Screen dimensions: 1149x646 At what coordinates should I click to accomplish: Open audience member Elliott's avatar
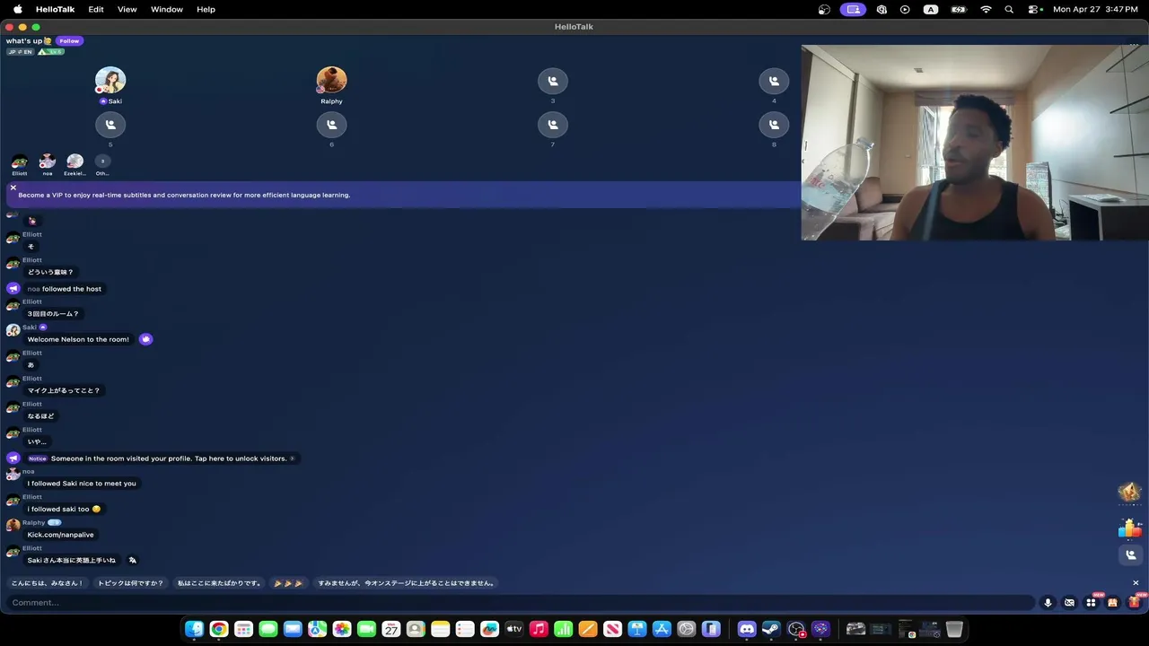(x=20, y=161)
